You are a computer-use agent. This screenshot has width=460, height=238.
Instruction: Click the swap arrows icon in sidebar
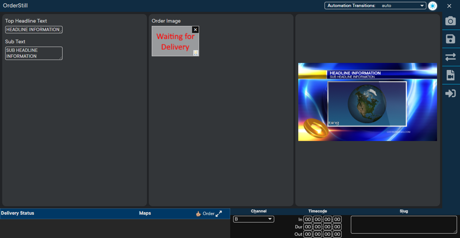tap(450, 57)
